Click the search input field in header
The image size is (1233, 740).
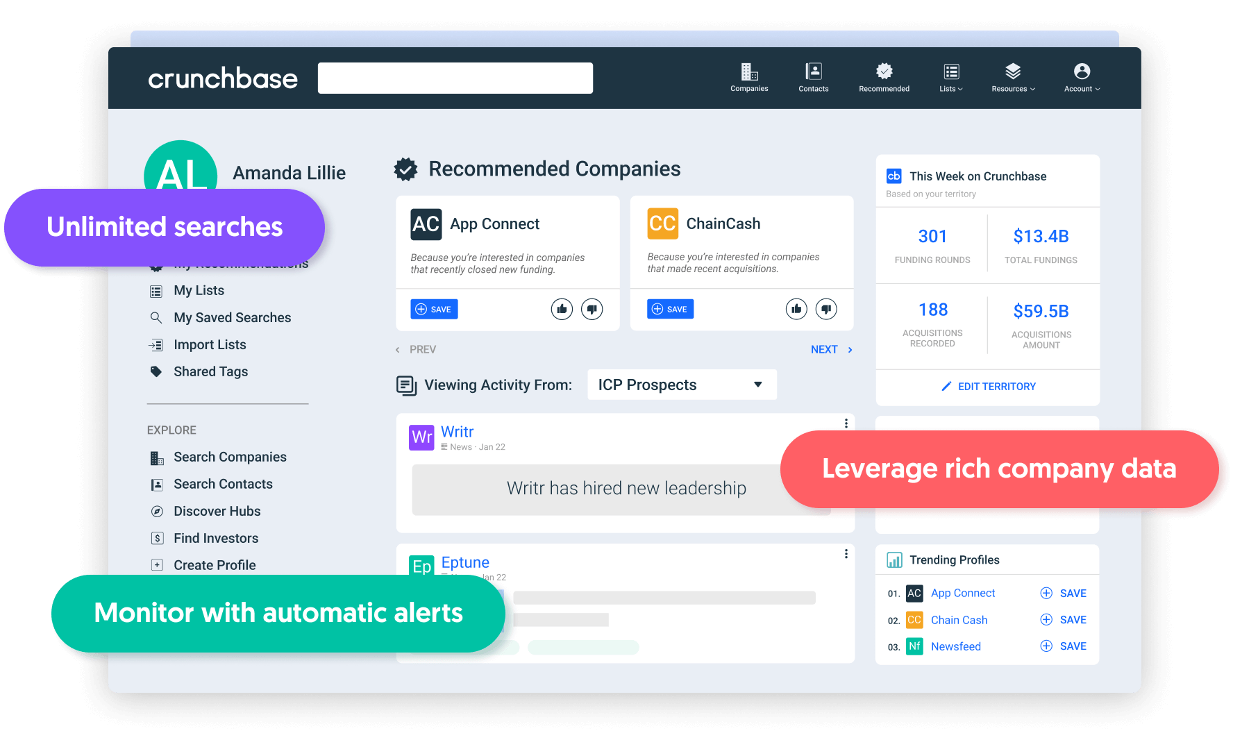pyautogui.click(x=455, y=78)
